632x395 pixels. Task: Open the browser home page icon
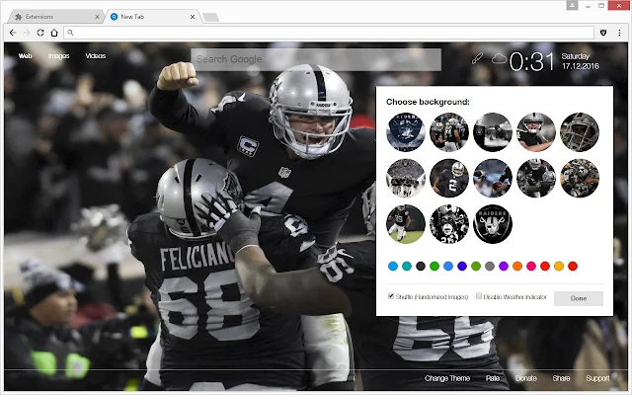tap(54, 33)
